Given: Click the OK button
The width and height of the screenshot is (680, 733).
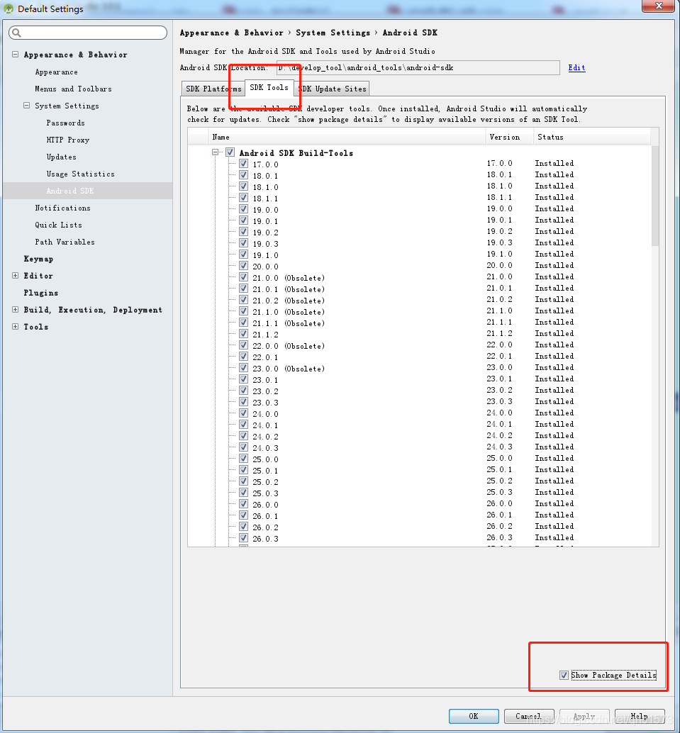Looking at the screenshot, I should point(474,716).
